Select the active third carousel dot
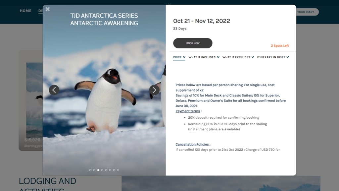The width and height of the screenshot is (339, 191). (x=98, y=170)
